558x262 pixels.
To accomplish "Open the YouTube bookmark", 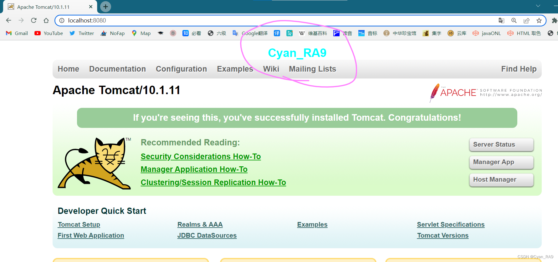I will coord(49,33).
